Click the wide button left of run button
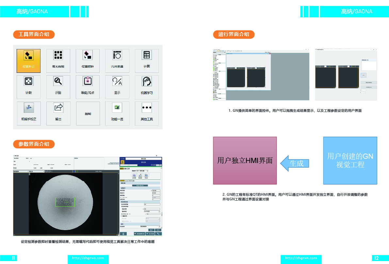 pyautogui.click(x=139, y=234)
